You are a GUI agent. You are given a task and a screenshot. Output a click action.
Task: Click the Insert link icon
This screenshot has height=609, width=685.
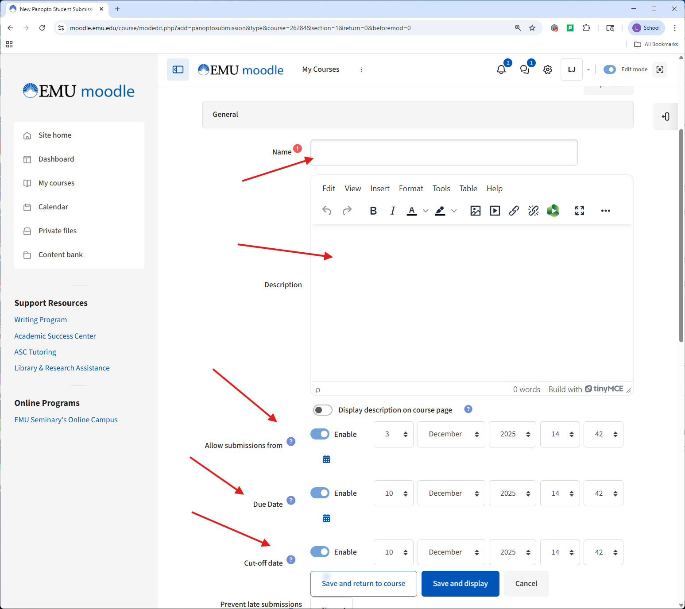click(x=514, y=211)
